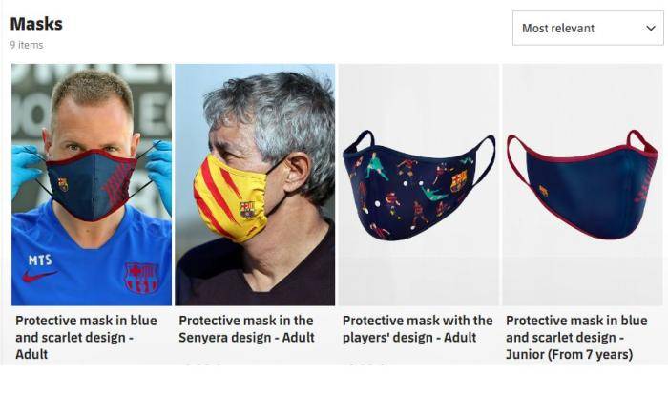Click the '9 items' count text
668x395 pixels.
click(27, 45)
